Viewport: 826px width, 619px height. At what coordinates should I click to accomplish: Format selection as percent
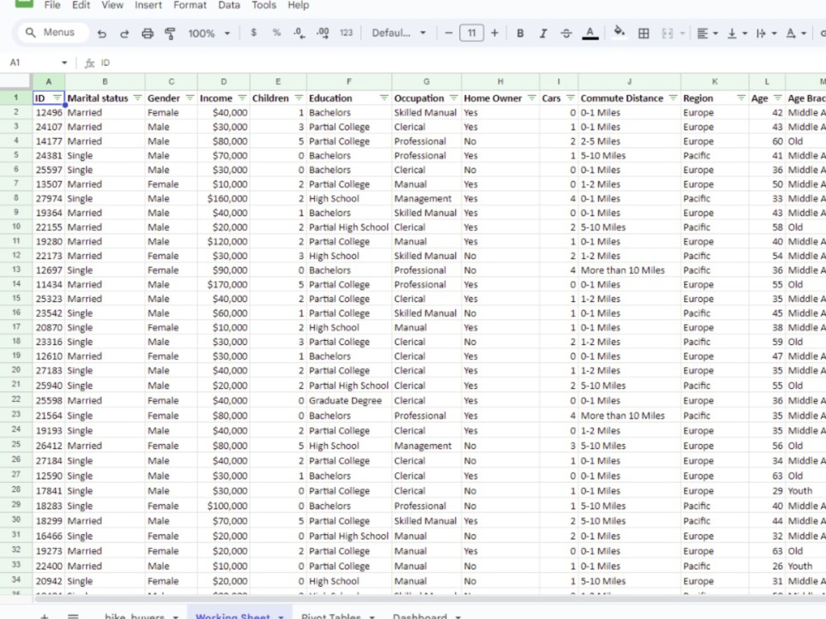pos(277,33)
